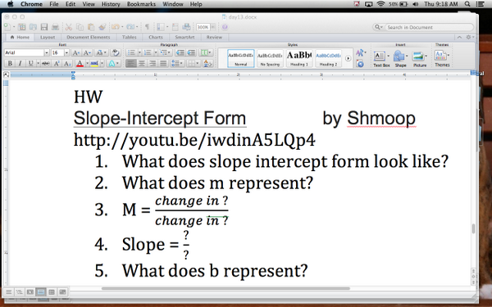Undo last action in toolbar
Image resolution: width=492 pixels, height=307 pixels.
pos(115,27)
